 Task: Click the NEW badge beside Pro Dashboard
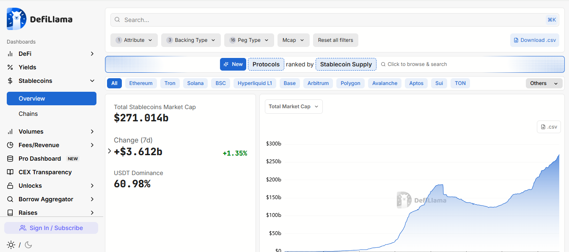[x=73, y=159]
